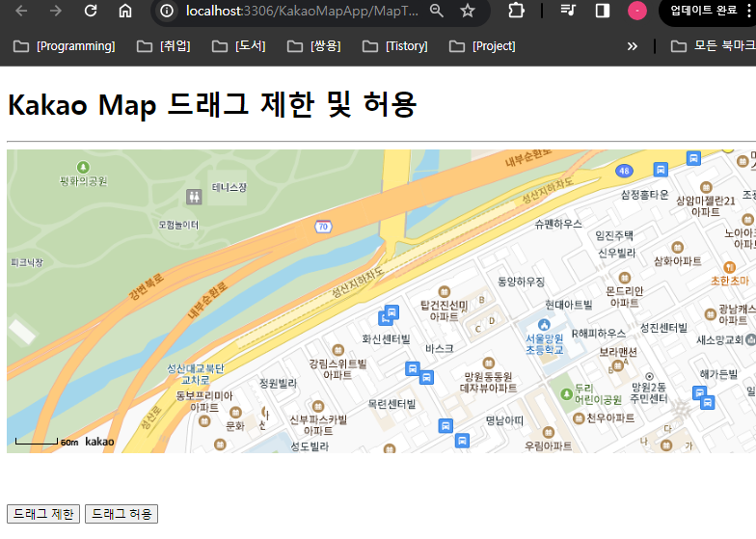
Task: Click the 현대아트빌 map label
Action: [569, 305]
